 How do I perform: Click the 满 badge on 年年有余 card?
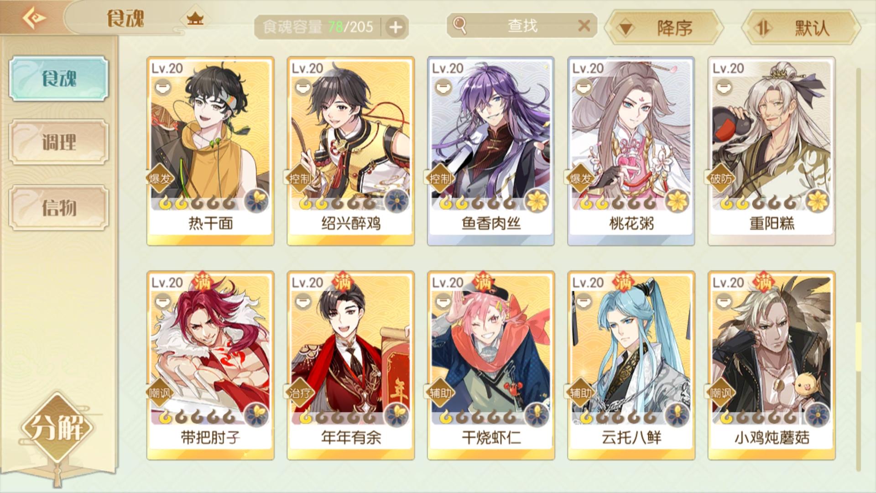pyautogui.click(x=343, y=282)
